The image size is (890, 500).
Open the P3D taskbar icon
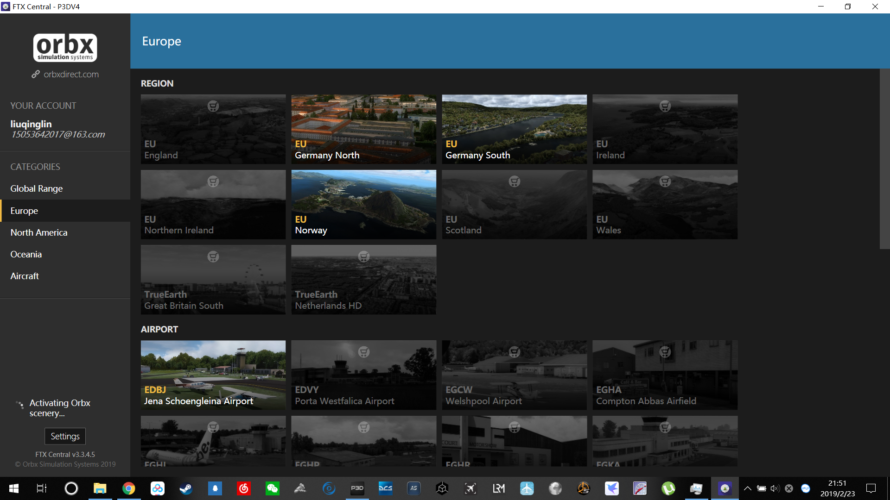[357, 488]
